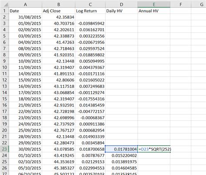The width and height of the screenshot is (206, 175).
Task: Click cell with date 31/08/2015
Action: (25, 17)
